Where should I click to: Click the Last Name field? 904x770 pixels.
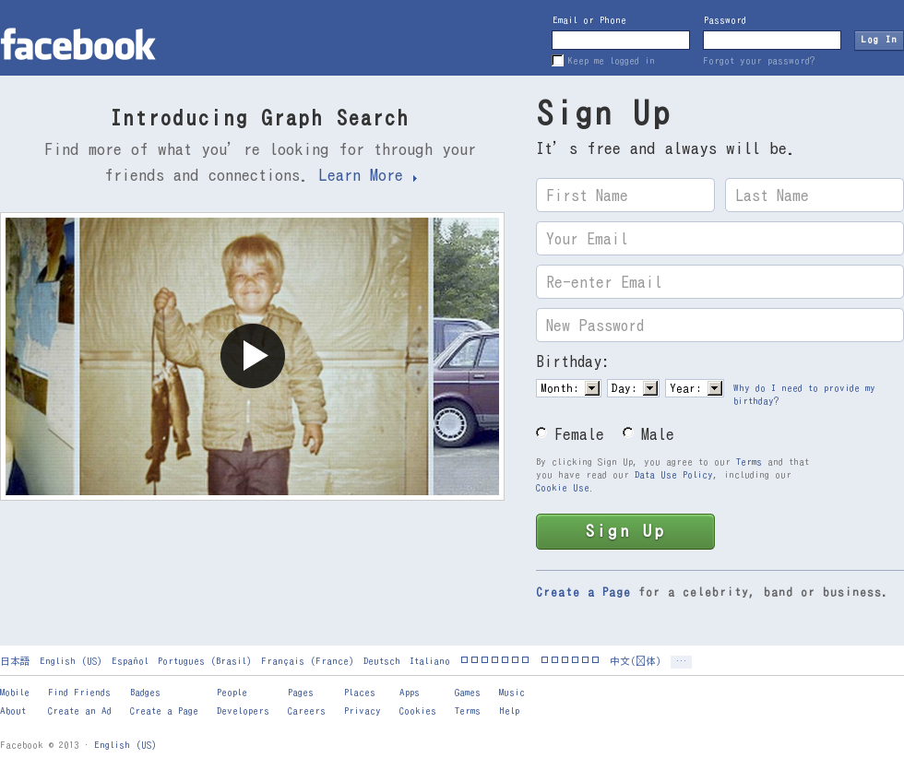[814, 195]
